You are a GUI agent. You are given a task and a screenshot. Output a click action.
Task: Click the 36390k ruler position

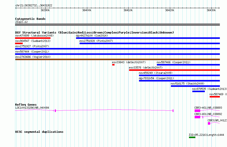[45, 10]
